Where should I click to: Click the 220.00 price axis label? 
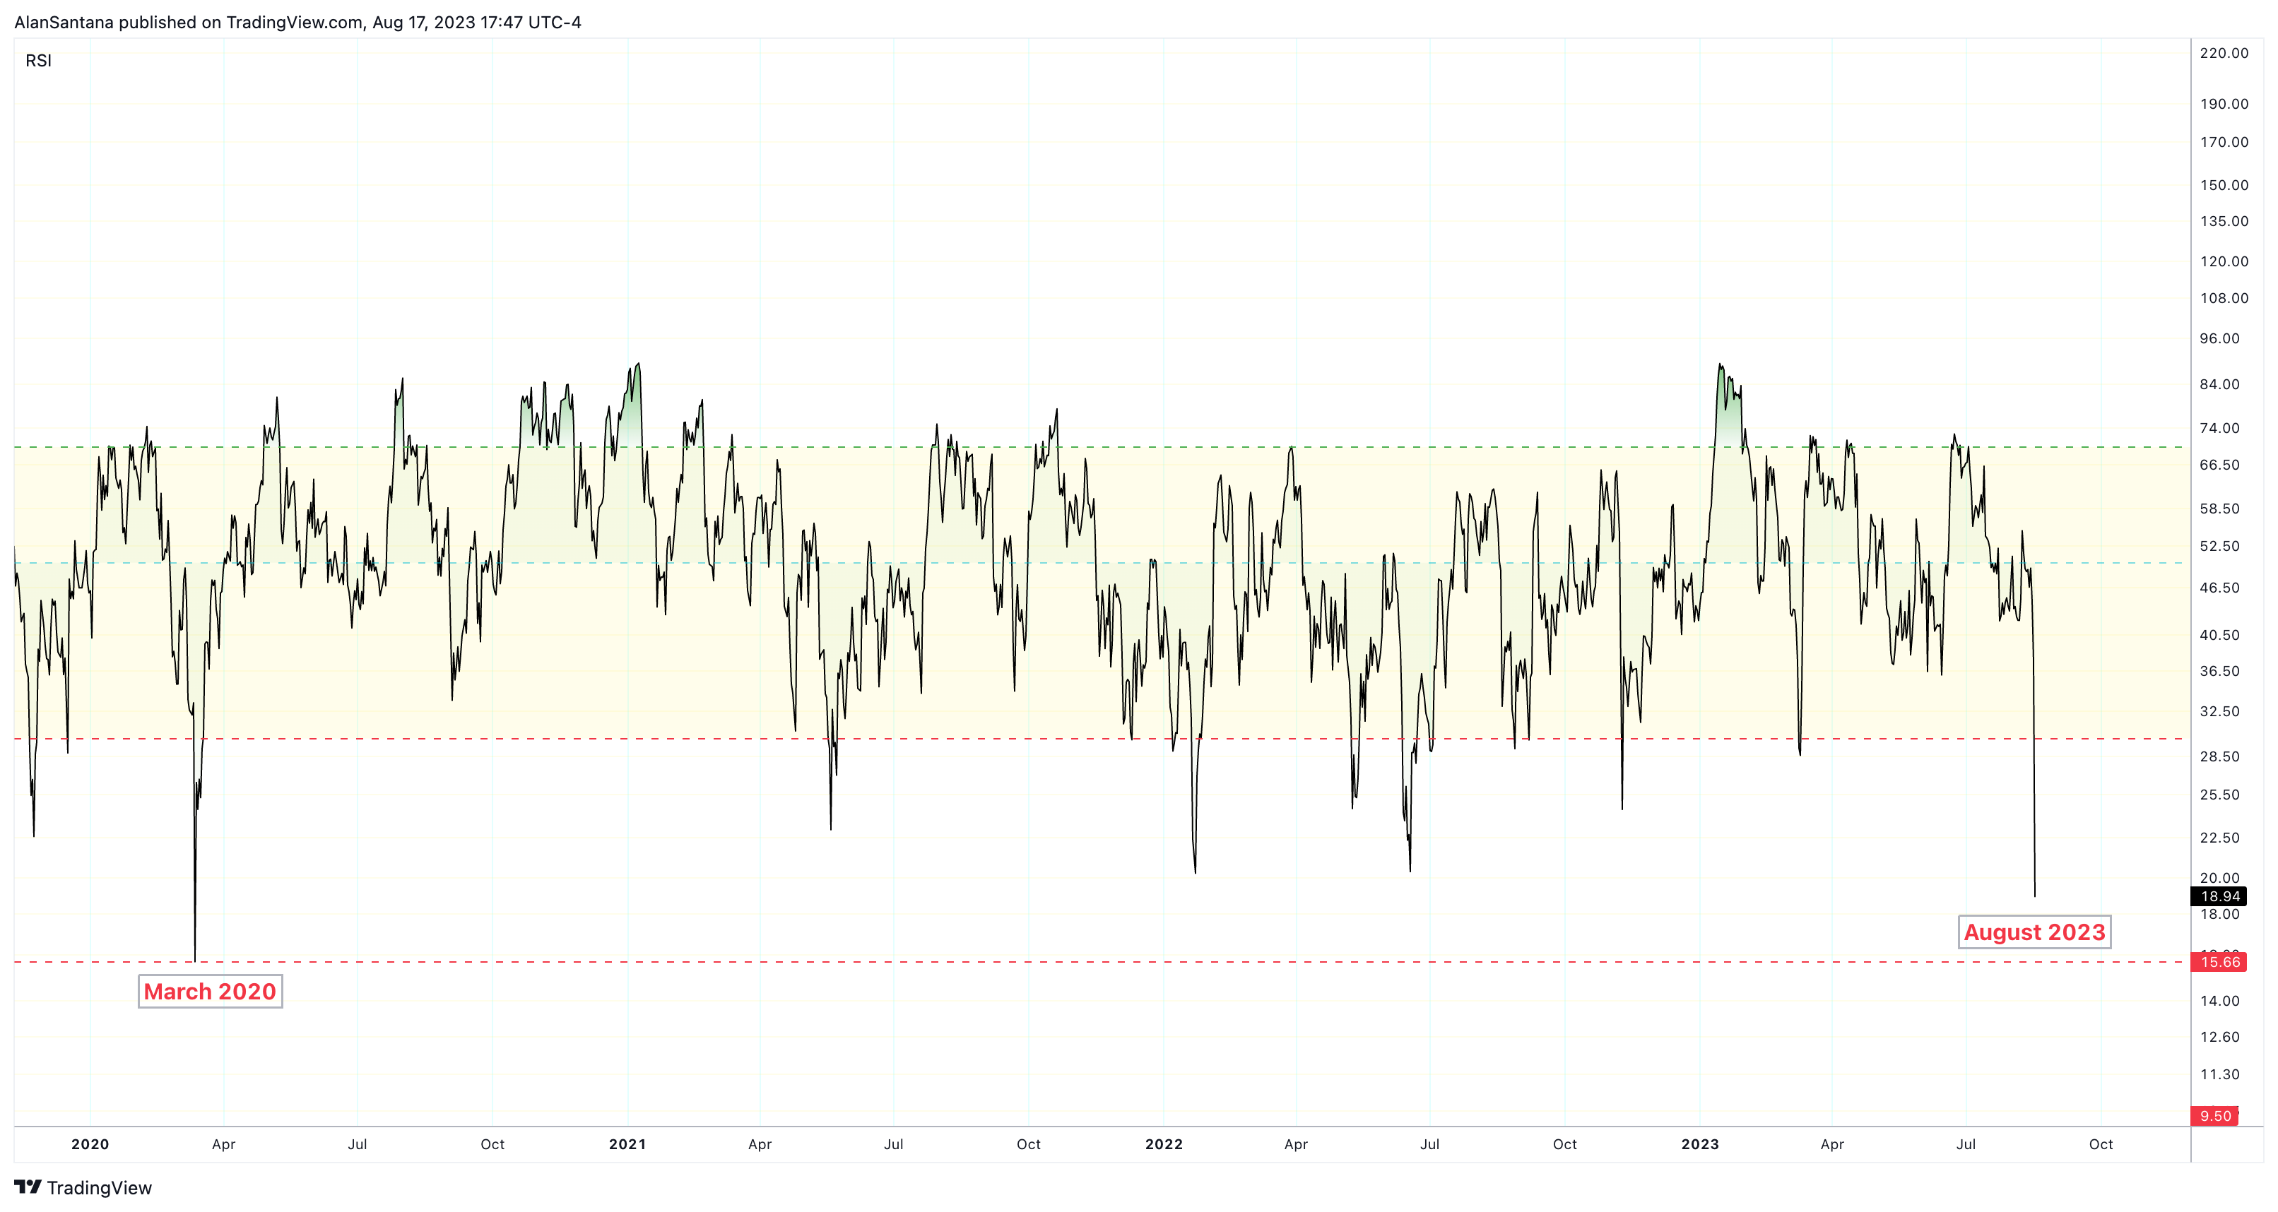coord(2224,53)
